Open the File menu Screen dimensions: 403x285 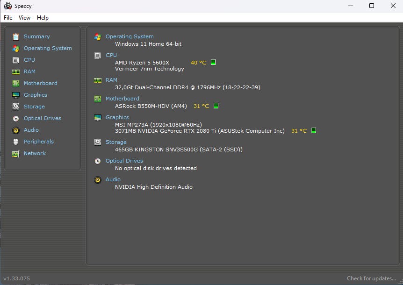click(x=8, y=18)
